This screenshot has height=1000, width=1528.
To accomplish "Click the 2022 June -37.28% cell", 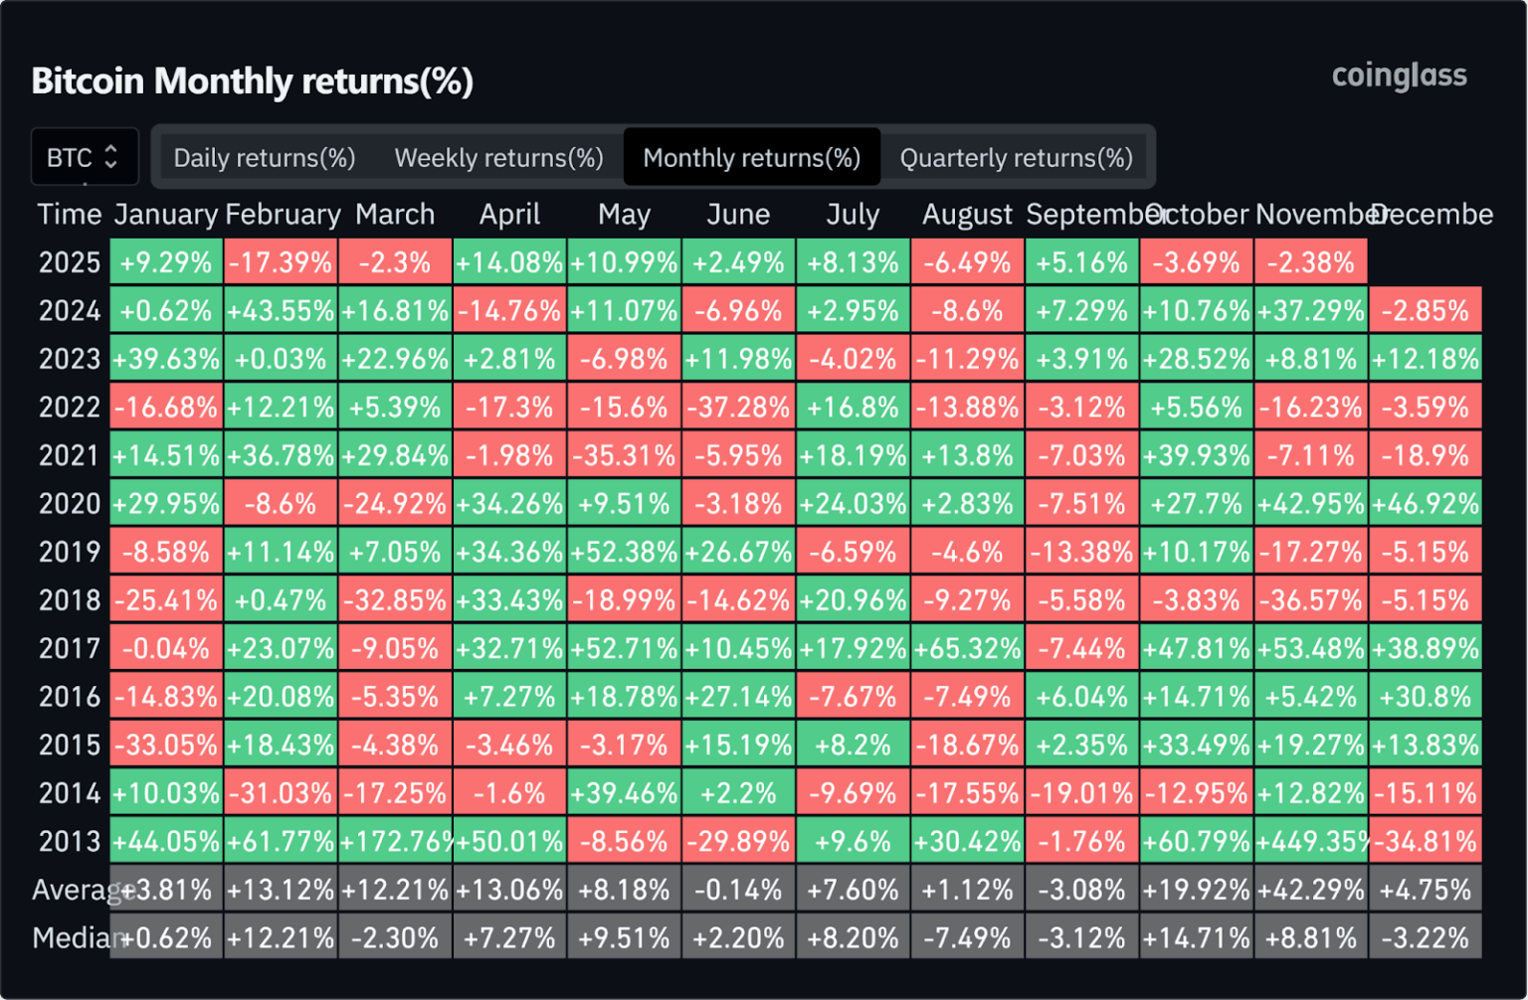I will pyautogui.click(x=738, y=408).
